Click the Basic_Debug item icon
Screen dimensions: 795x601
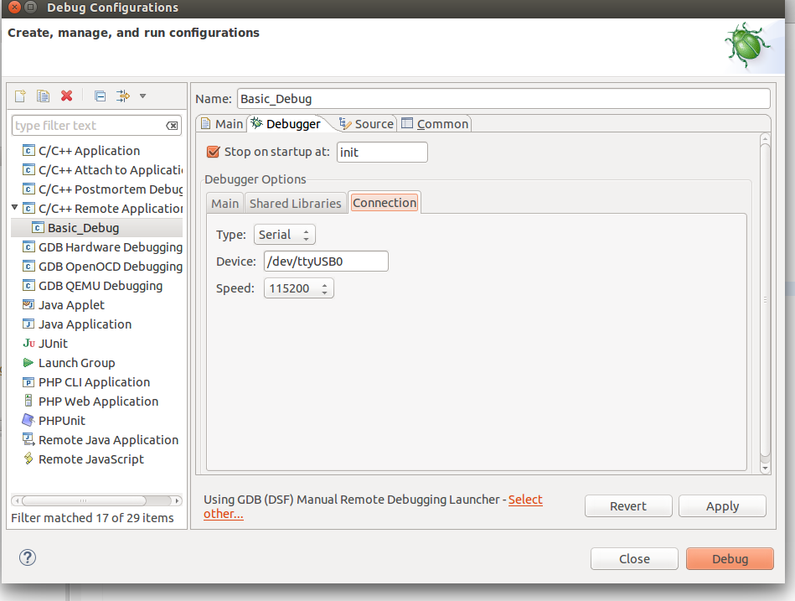pyautogui.click(x=38, y=228)
